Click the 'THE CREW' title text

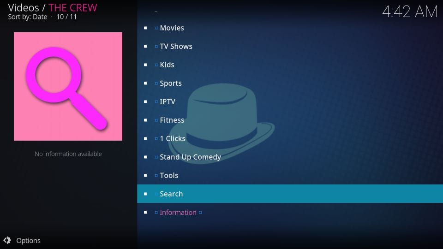coord(72,8)
